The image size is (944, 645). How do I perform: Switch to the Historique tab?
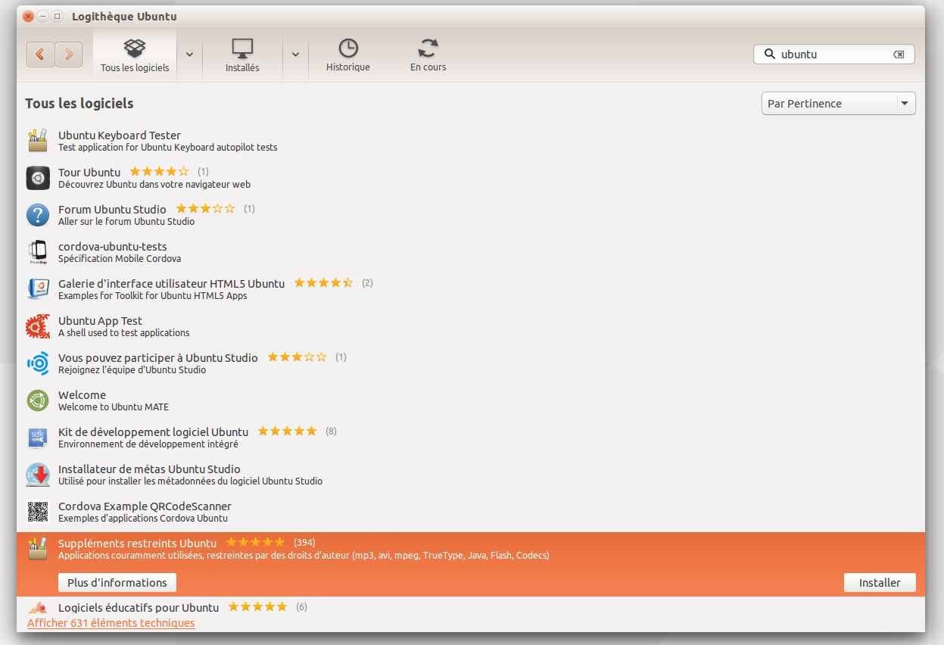click(x=347, y=56)
